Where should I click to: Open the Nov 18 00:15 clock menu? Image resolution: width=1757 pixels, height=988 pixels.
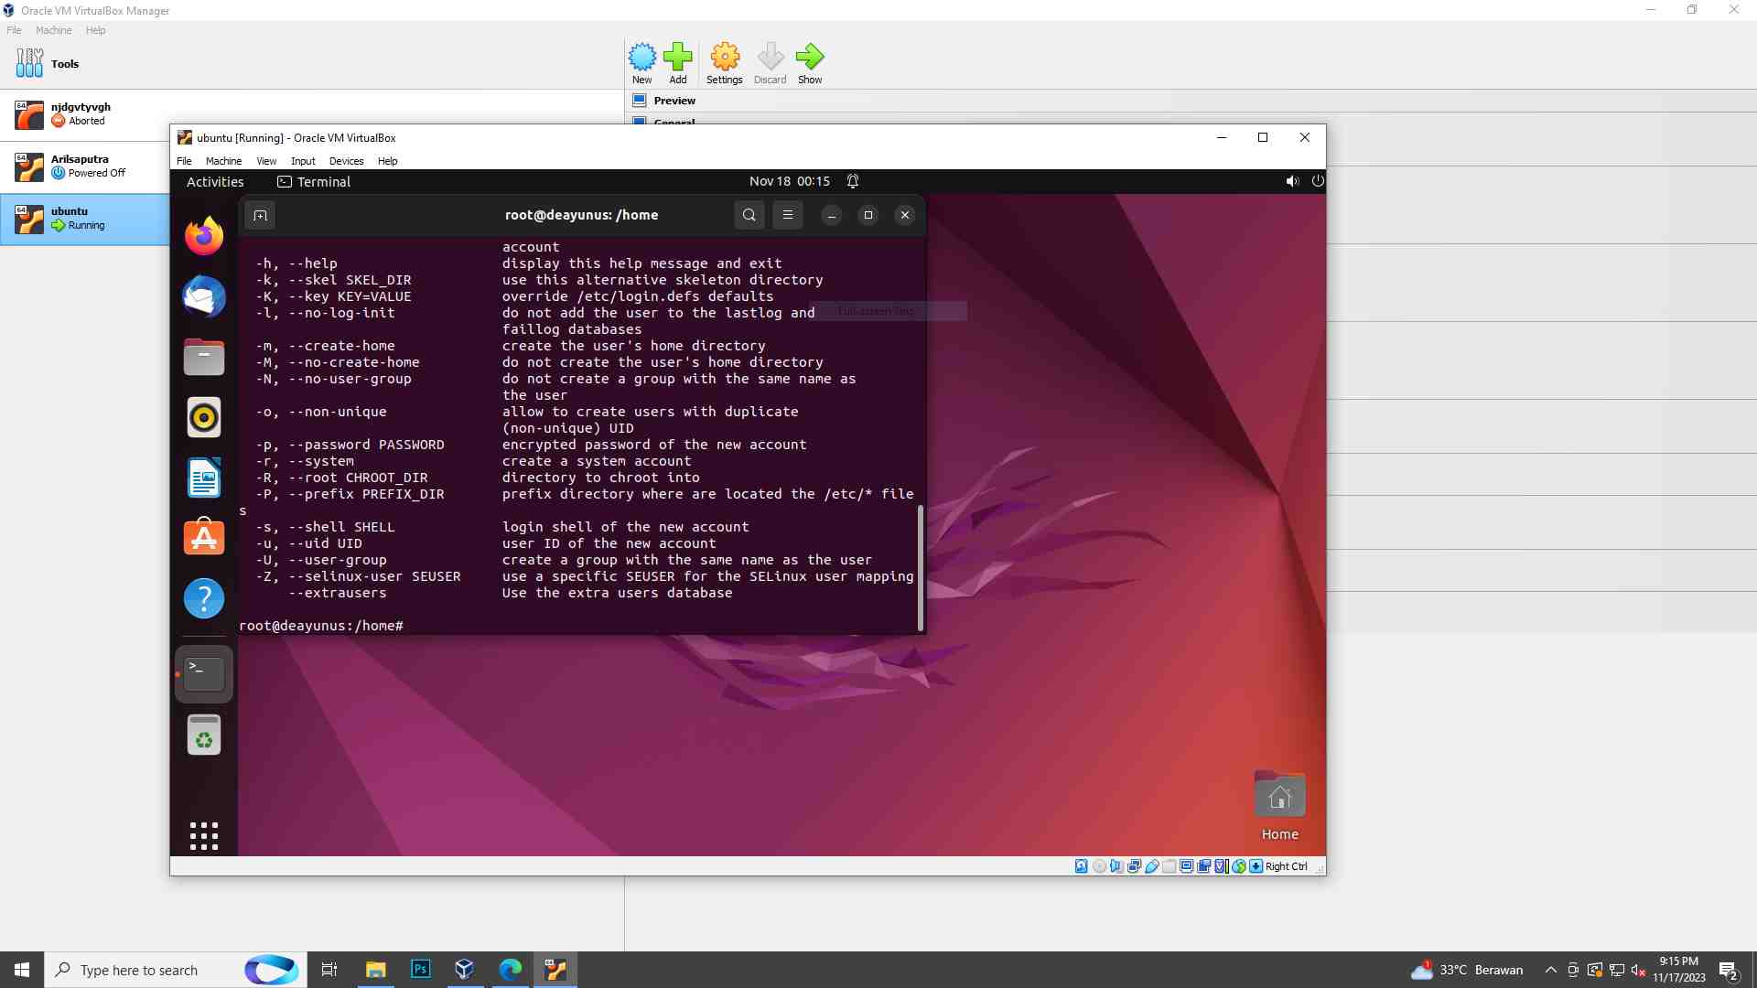click(x=790, y=181)
